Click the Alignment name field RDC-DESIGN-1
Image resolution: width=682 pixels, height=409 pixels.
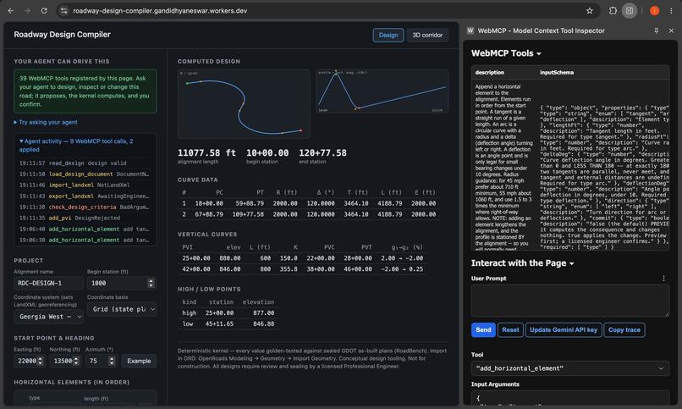pos(48,284)
